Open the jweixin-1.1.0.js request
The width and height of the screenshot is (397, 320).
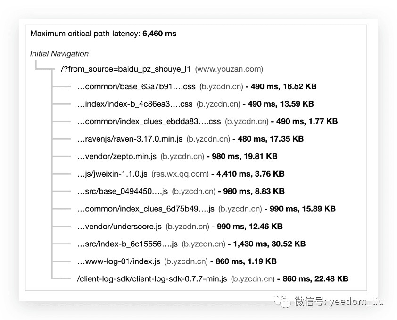pyautogui.click(x=112, y=174)
